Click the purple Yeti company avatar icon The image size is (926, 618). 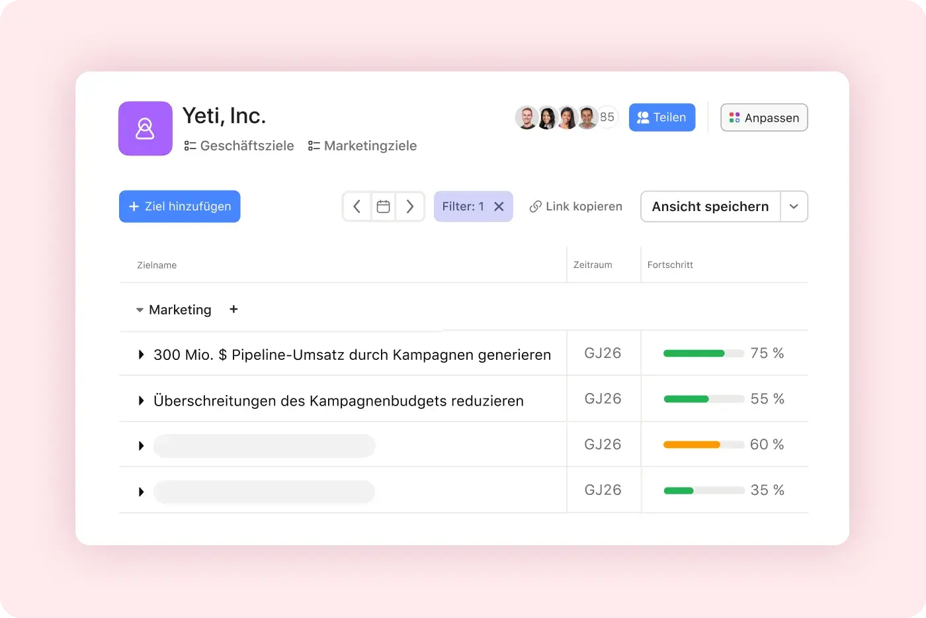145,128
